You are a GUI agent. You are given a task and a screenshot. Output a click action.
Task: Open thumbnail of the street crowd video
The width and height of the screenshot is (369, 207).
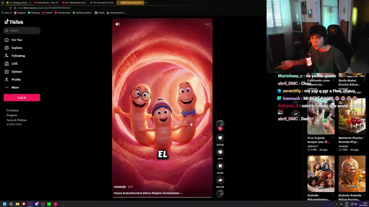click(x=321, y=116)
